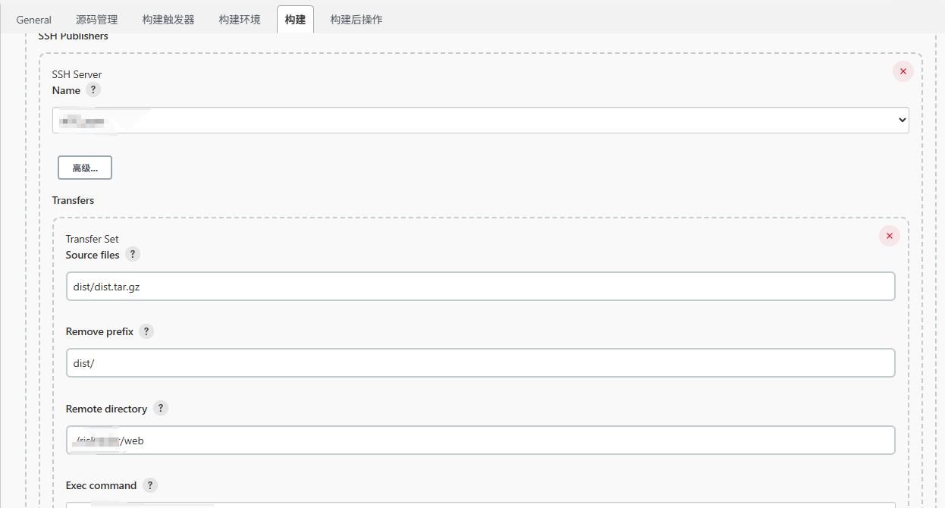Open the 源码管理 tab
The height and width of the screenshot is (508, 945).
tap(95, 20)
